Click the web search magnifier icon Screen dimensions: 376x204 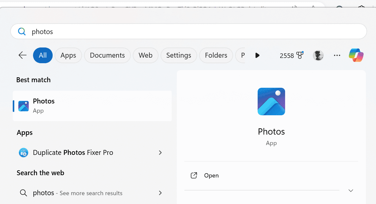click(24, 193)
